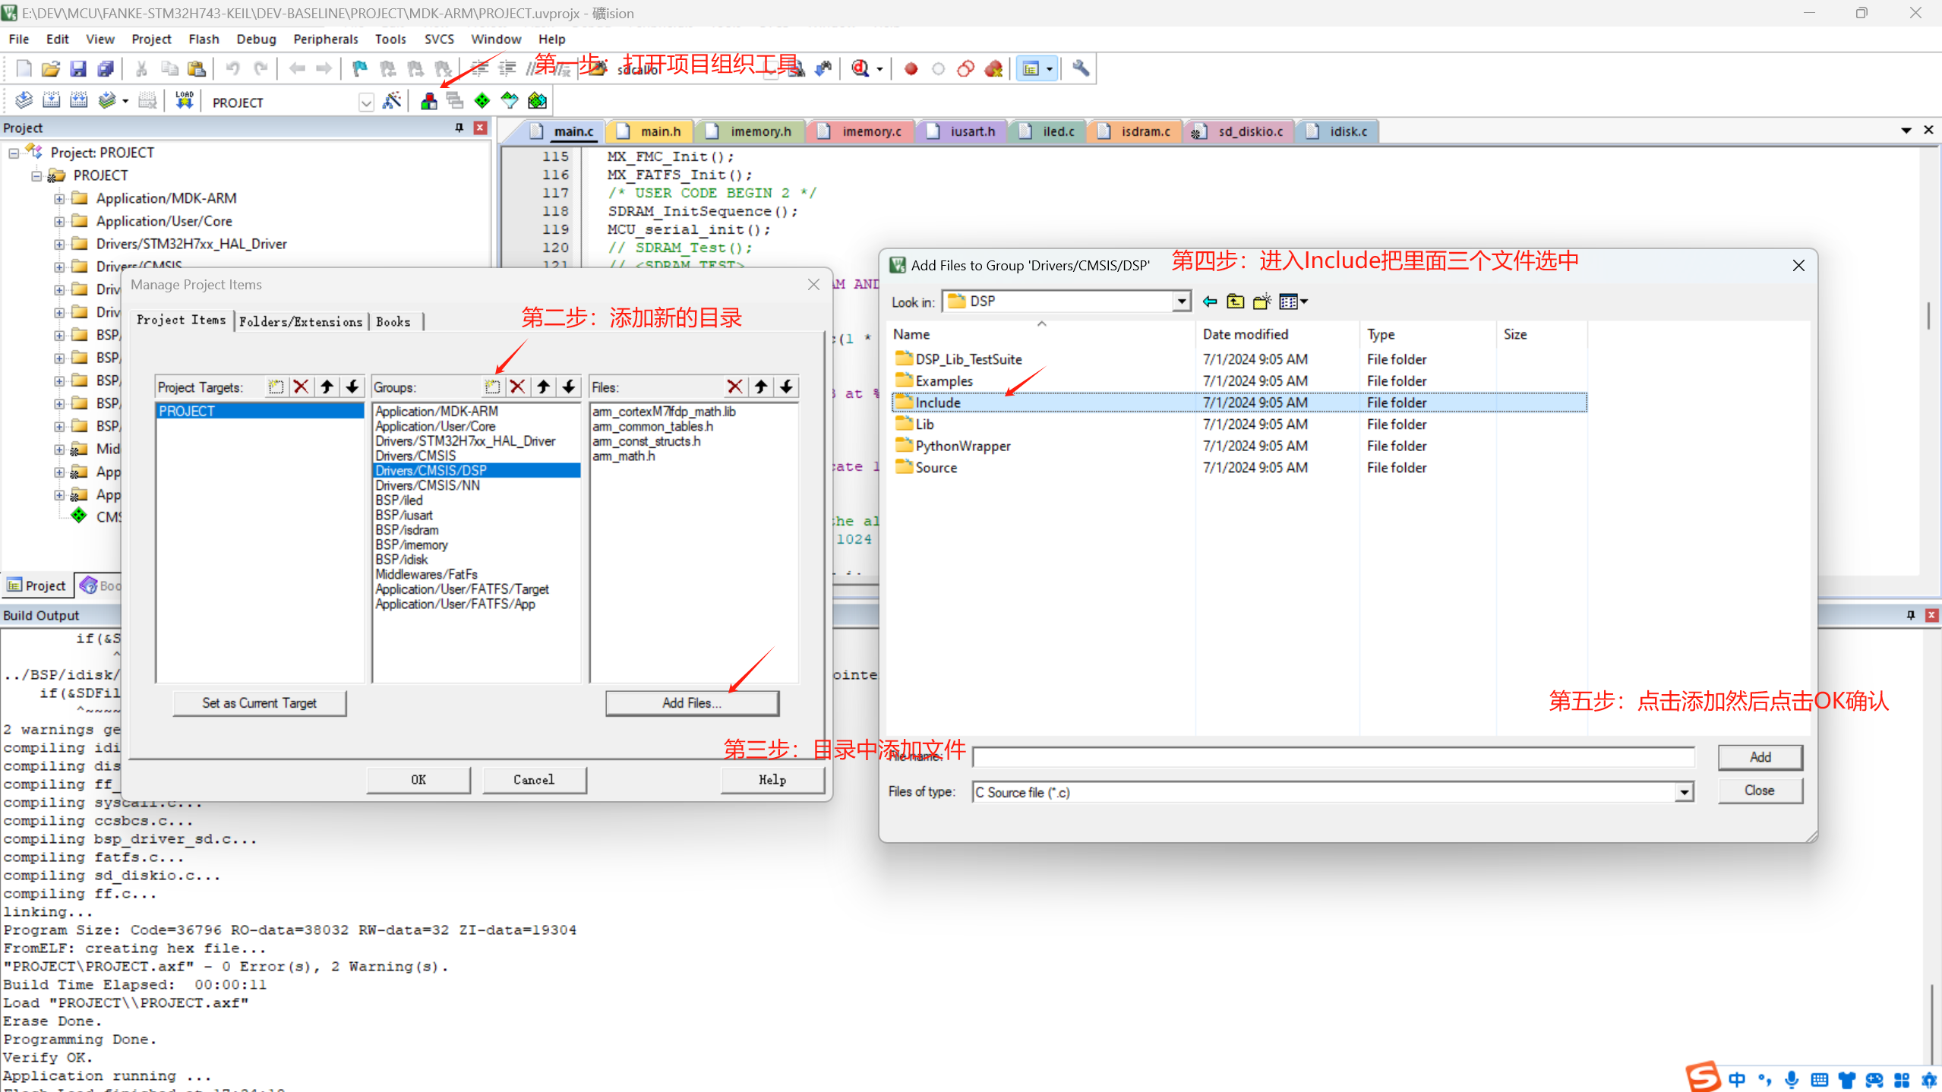
Task: Open Manage Project Items colored blocks icon
Action: coord(429,100)
